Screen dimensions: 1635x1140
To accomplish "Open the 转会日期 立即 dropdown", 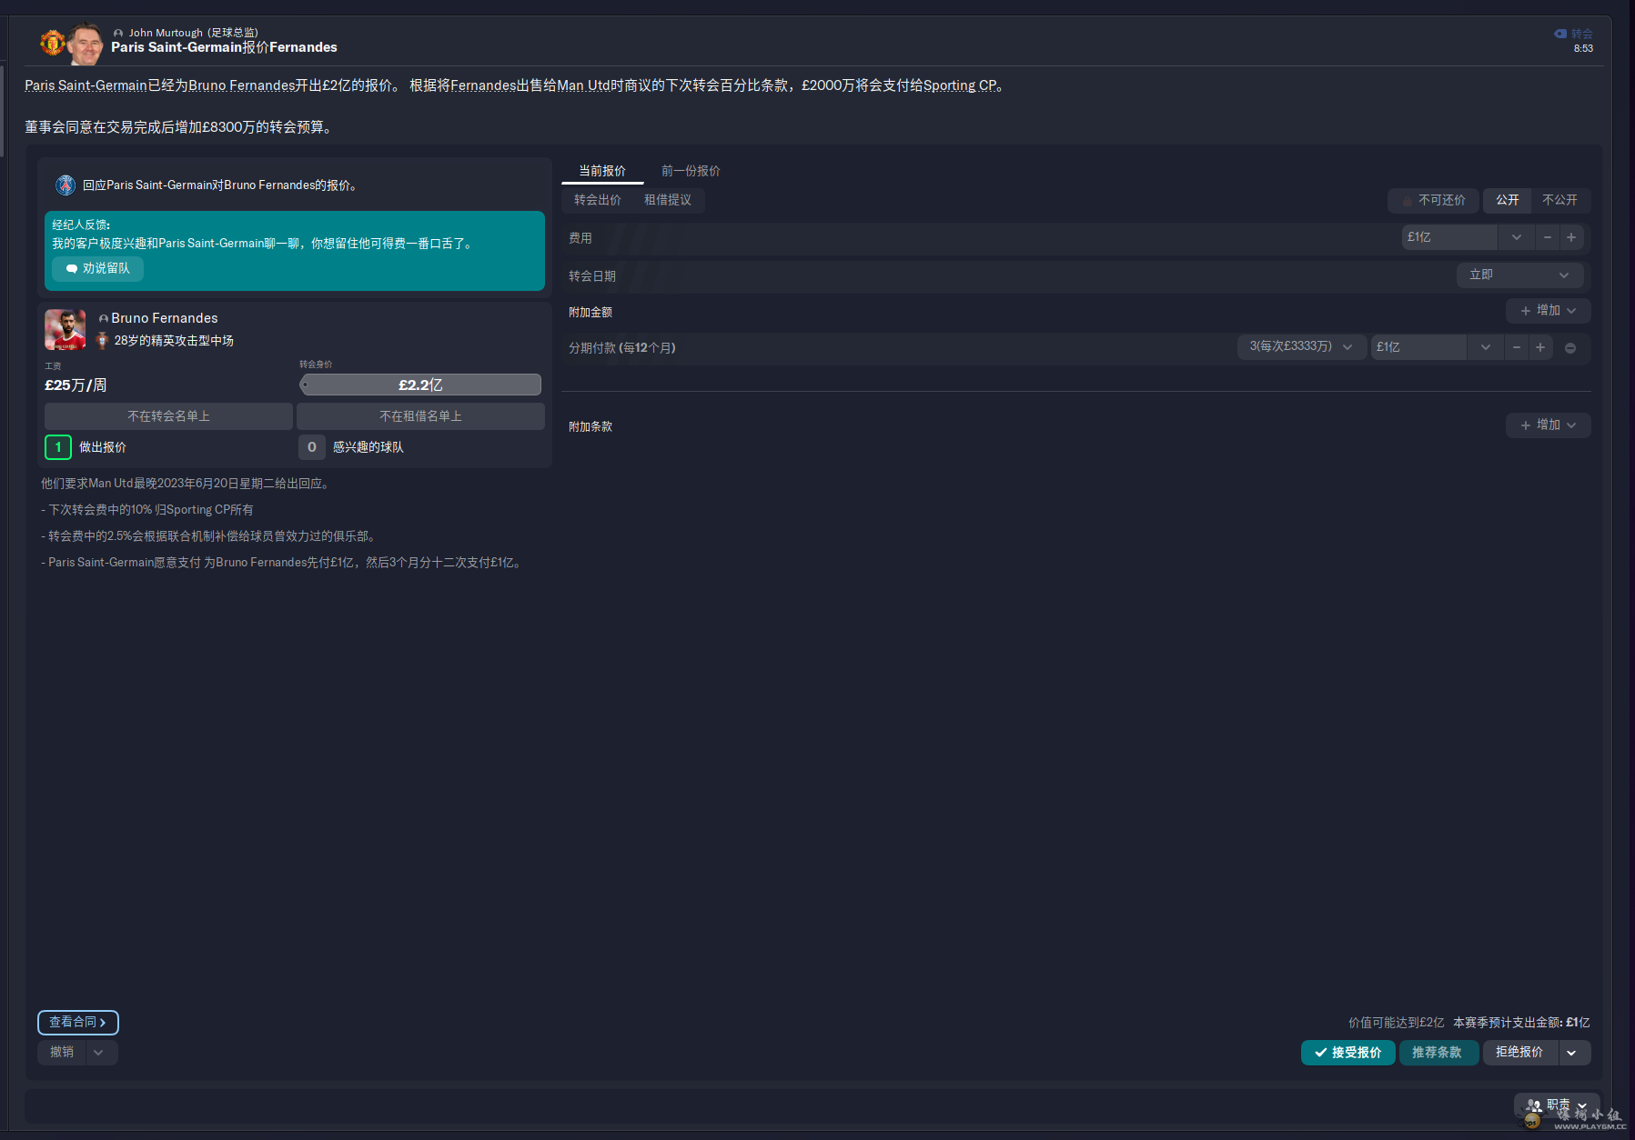I will click(x=1520, y=275).
